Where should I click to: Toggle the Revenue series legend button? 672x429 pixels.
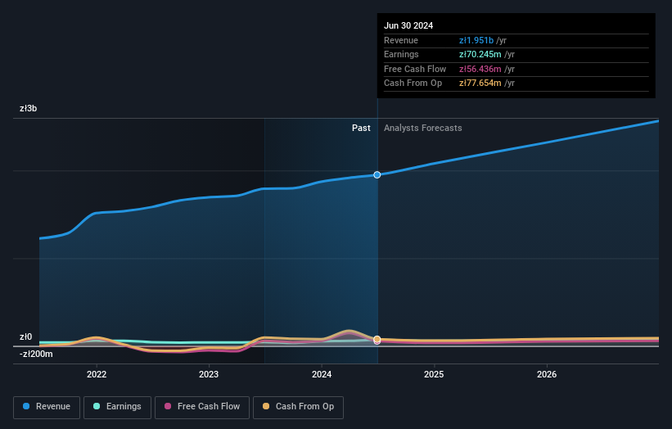pos(47,407)
